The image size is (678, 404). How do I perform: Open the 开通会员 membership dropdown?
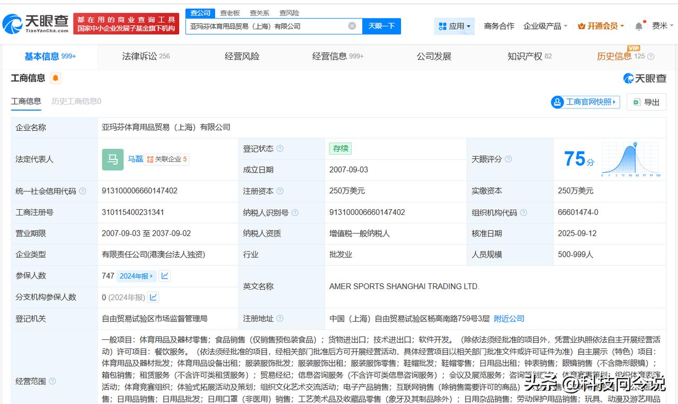(x=601, y=26)
